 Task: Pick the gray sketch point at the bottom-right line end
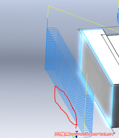click(x=114, y=133)
